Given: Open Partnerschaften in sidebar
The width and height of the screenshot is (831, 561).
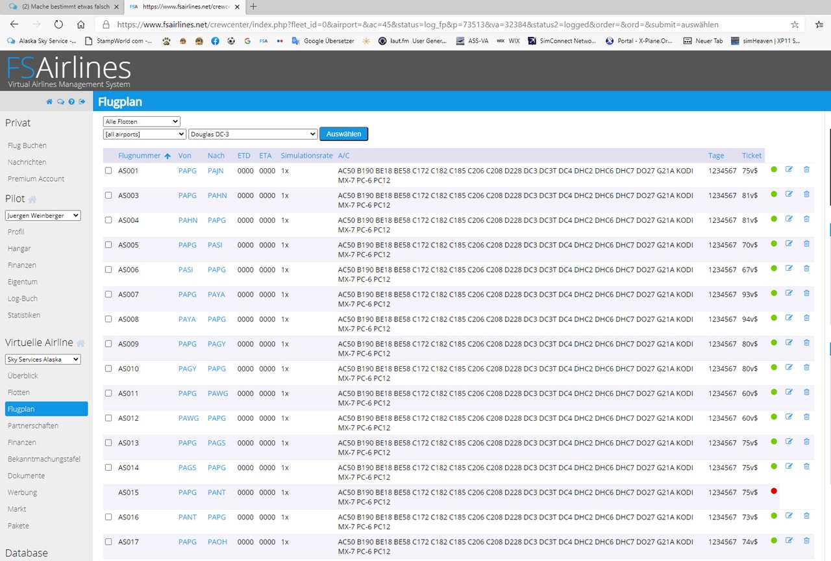Looking at the screenshot, I should pyautogui.click(x=33, y=426).
